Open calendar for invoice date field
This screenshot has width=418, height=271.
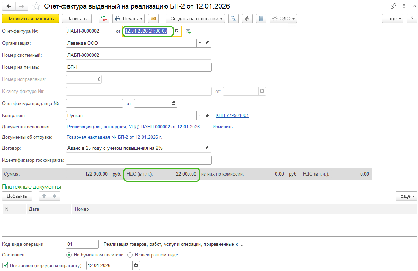click(177, 31)
